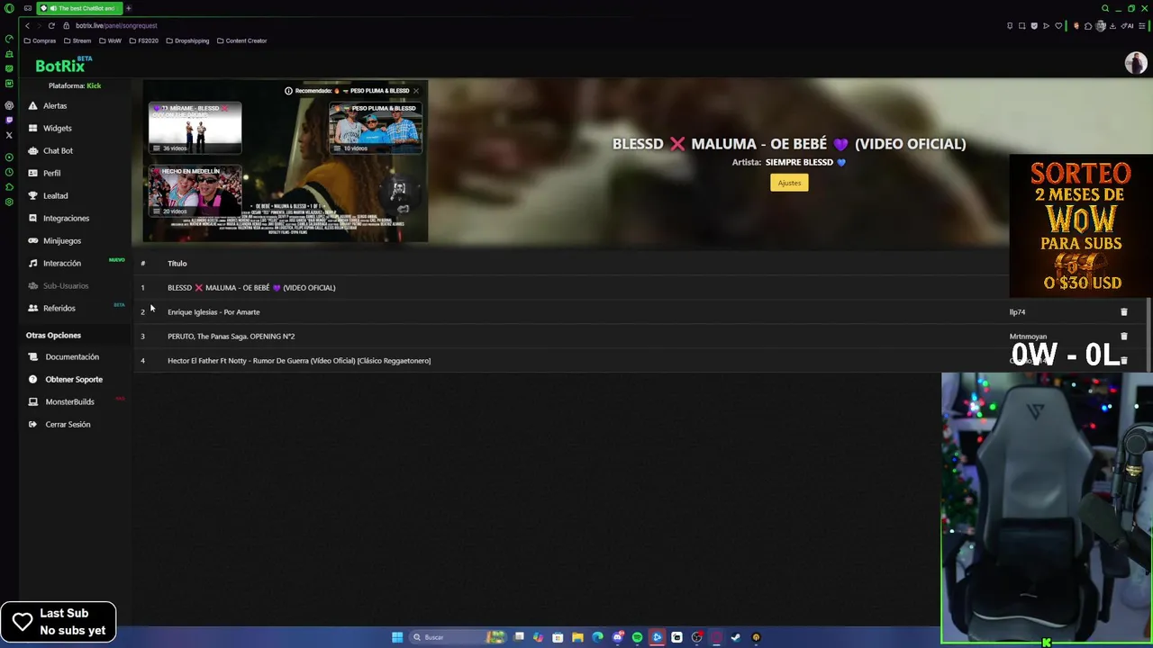
Task: Open the Compras bookmark folder
Action: pyautogui.click(x=40, y=40)
